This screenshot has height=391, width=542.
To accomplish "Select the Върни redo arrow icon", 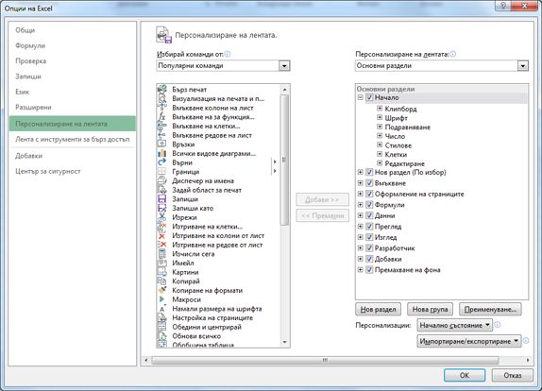I will [161, 162].
